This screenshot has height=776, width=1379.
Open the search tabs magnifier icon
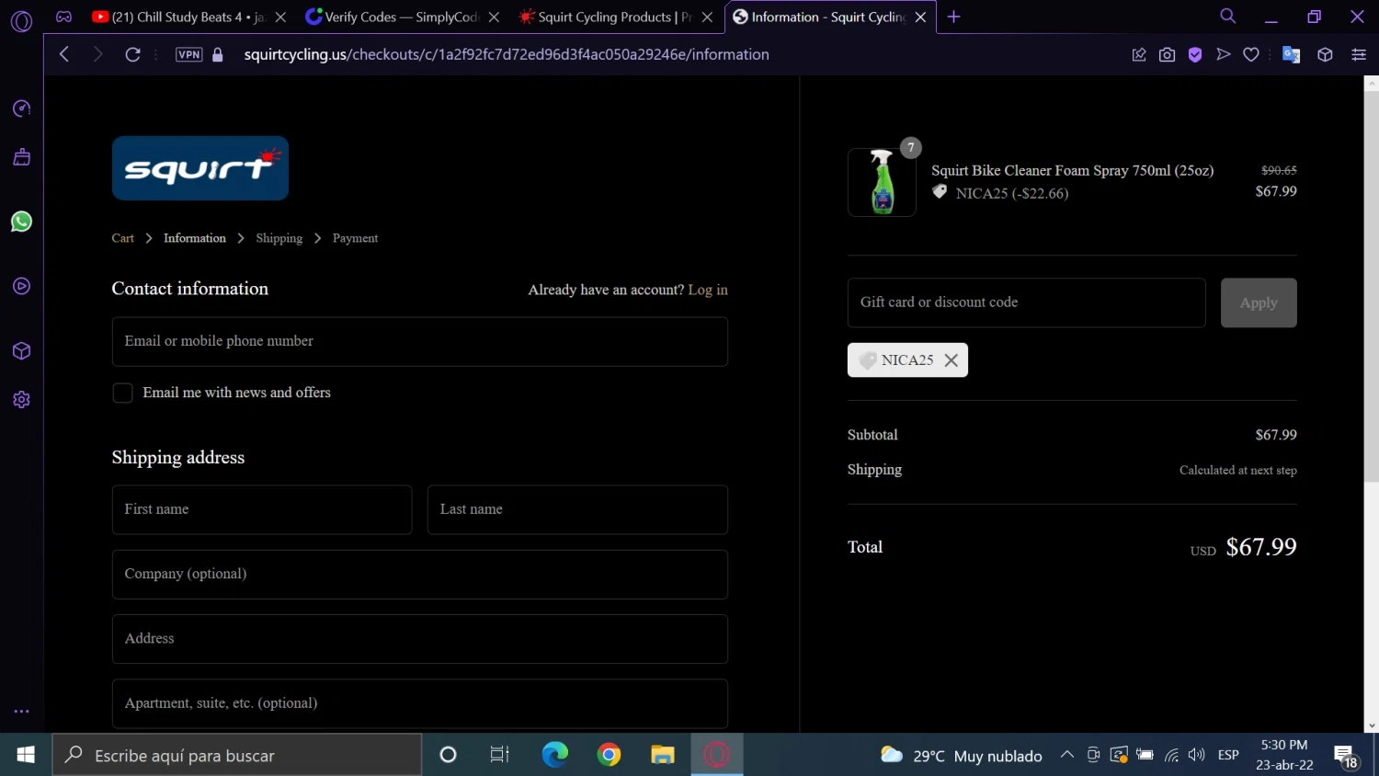coord(1227,17)
